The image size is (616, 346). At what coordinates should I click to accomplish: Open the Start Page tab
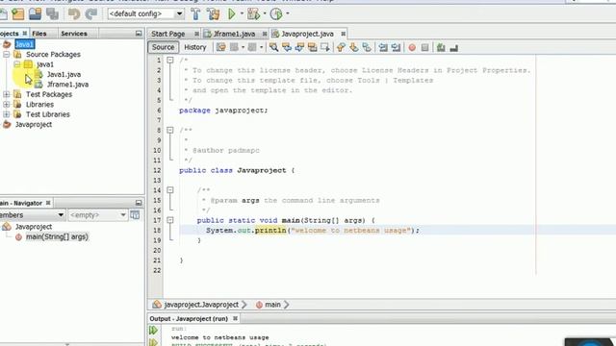point(168,35)
